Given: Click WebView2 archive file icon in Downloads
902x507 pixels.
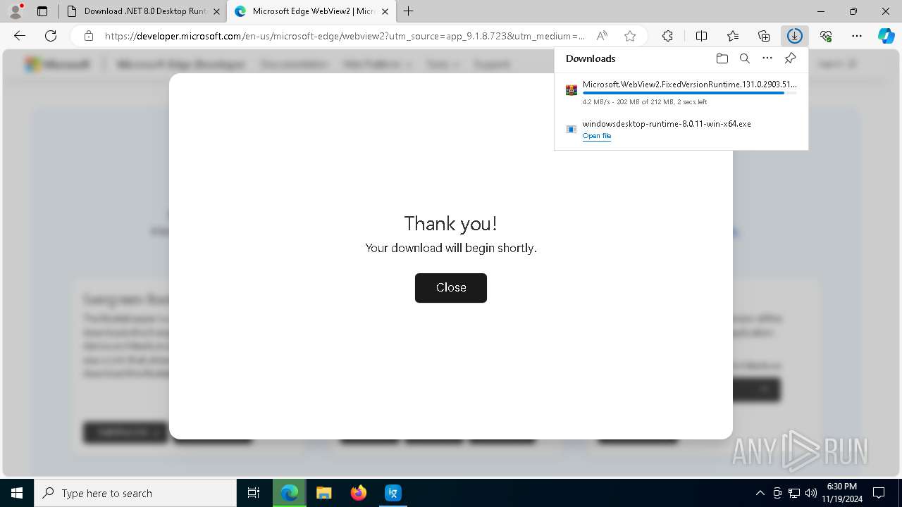Looking at the screenshot, I should pyautogui.click(x=572, y=90).
